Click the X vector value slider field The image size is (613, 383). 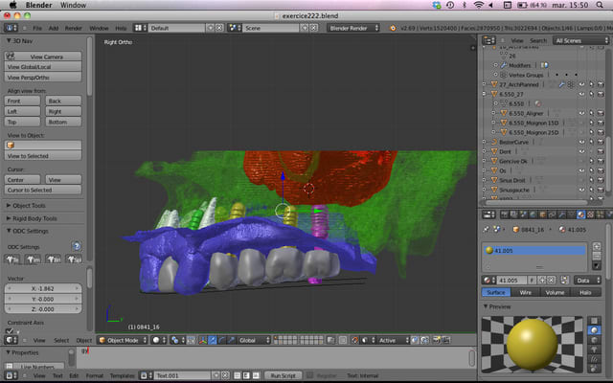[x=43, y=287]
